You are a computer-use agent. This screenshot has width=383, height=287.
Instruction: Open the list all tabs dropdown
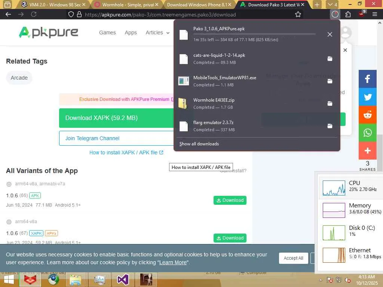pos(333,4)
